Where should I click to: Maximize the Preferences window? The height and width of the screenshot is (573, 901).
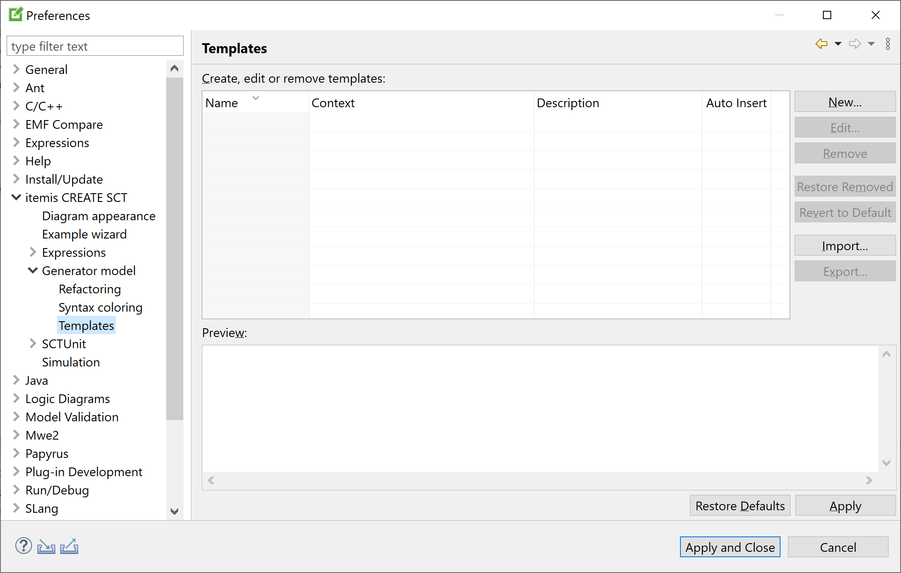click(827, 15)
